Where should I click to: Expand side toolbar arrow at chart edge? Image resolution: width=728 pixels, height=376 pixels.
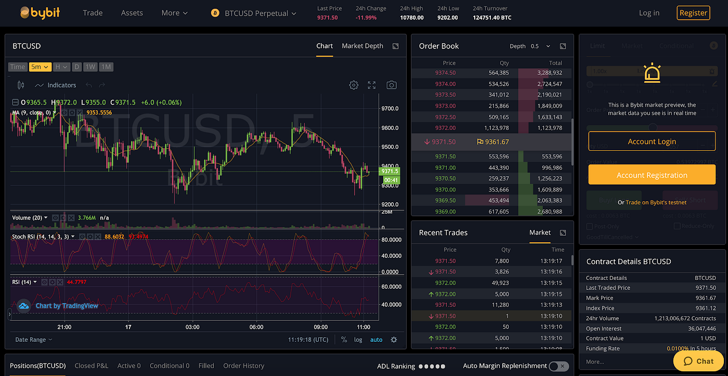[9, 314]
